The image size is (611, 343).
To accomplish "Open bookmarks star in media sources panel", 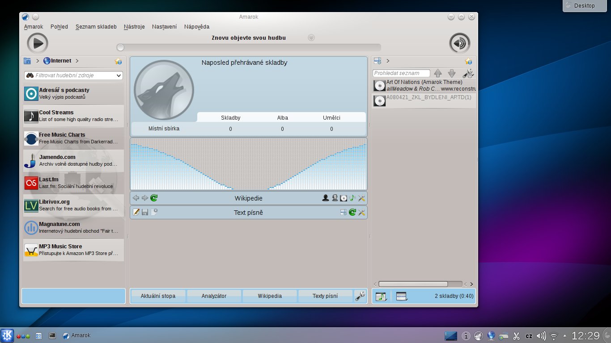I will (118, 61).
